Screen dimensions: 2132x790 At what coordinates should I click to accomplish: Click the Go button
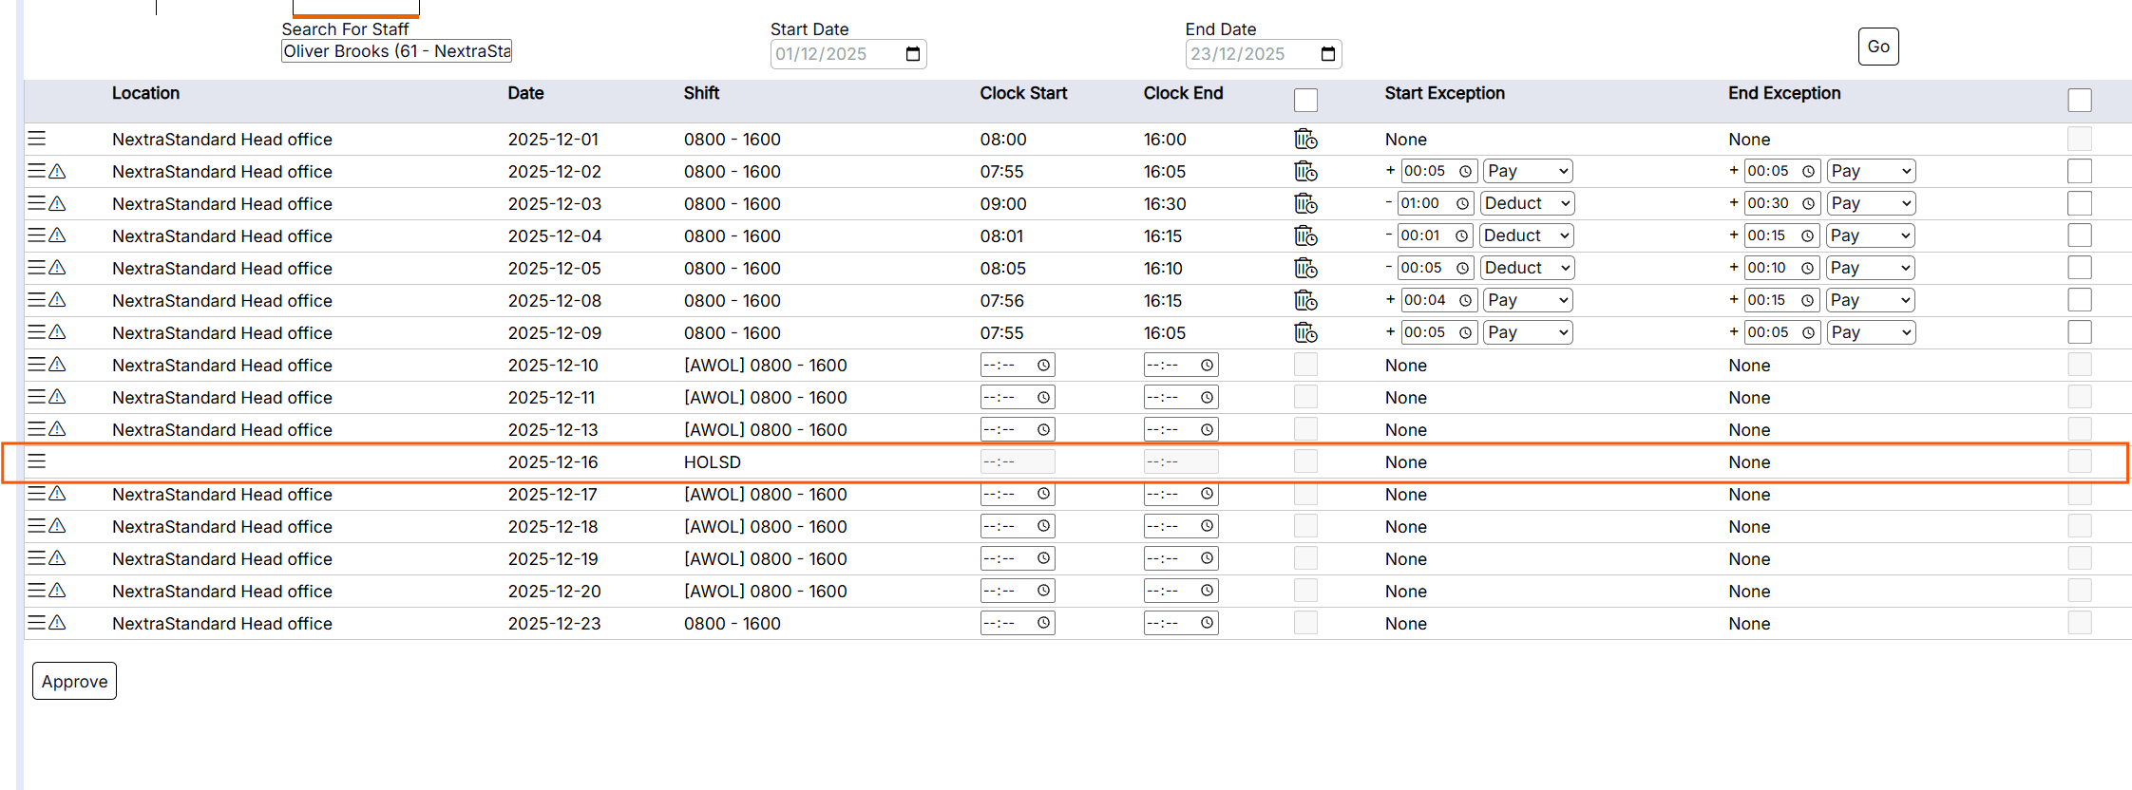pos(1878,47)
